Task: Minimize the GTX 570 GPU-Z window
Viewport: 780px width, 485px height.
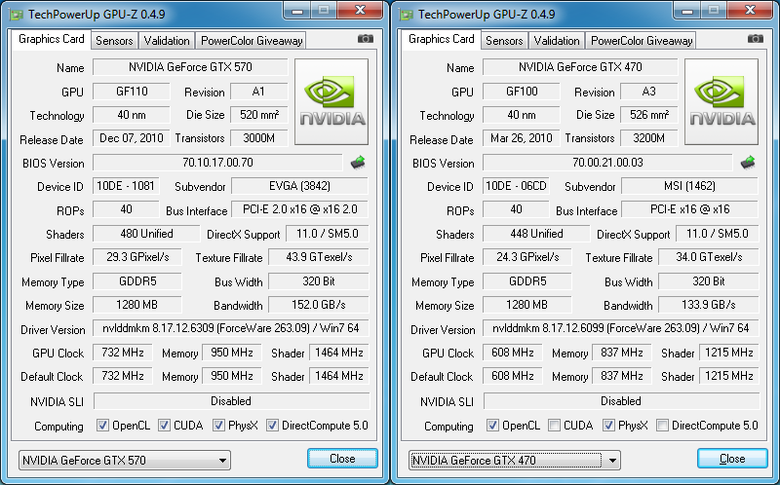Action: tap(297, 11)
